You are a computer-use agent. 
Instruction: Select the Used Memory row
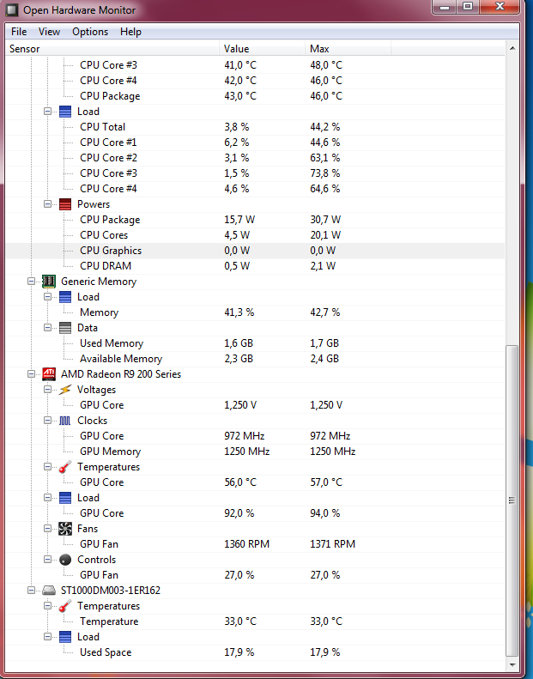(x=255, y=343)
